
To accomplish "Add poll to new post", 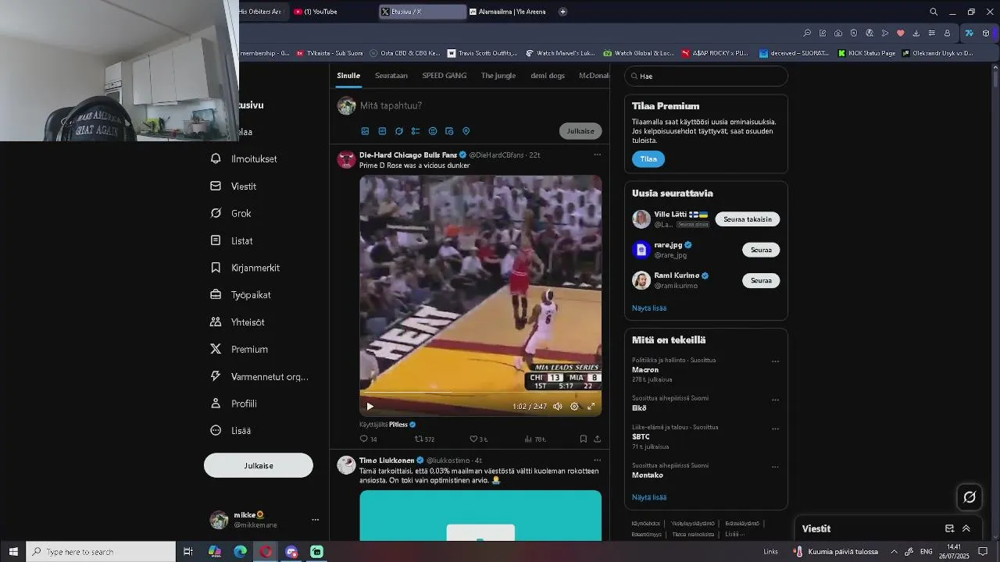I will coord(416,131).
